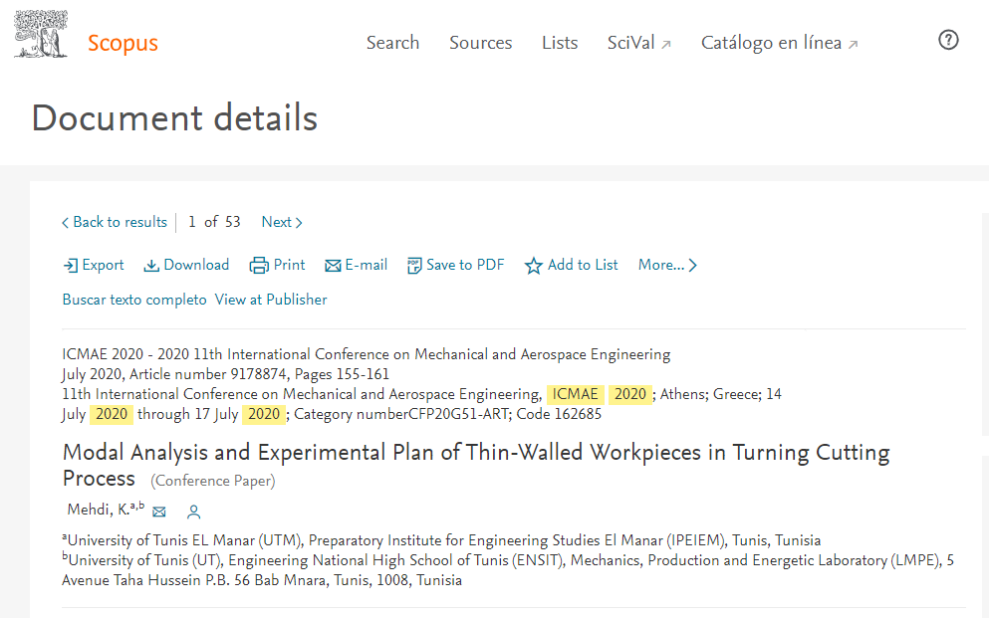This screenshot has height=618, width=989.
Task: Click View at Publisher link
Action: pos(271,300)
